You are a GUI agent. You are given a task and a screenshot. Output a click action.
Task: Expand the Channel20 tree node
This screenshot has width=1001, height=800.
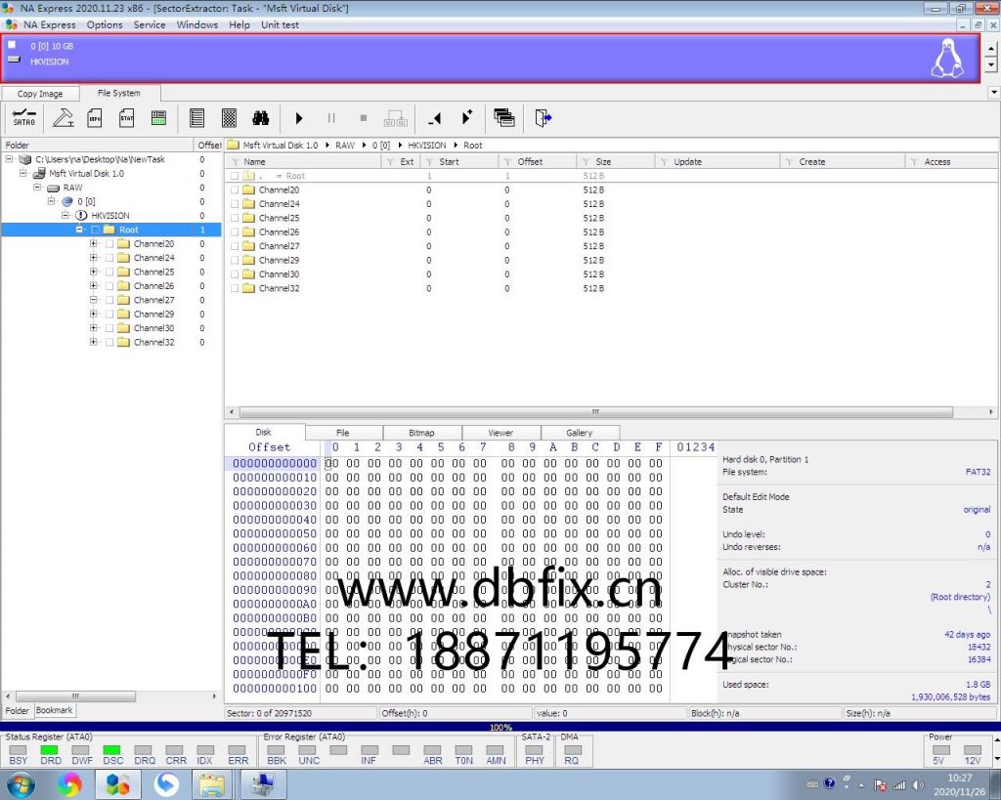pyautogui.click(x=94, y=243)
